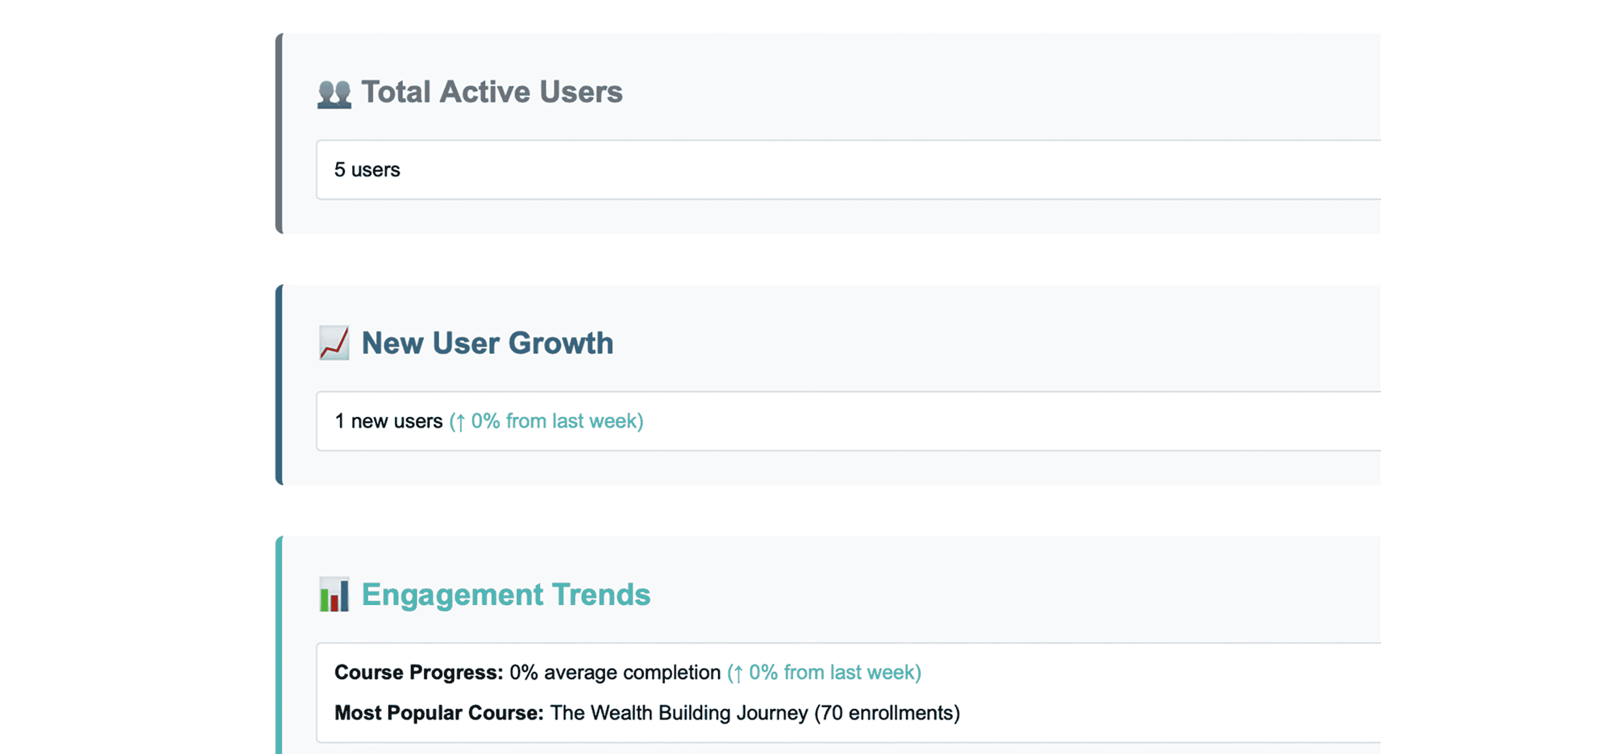
Task: Click the Most Popular Course label
Action: click(x=439, y=713)
